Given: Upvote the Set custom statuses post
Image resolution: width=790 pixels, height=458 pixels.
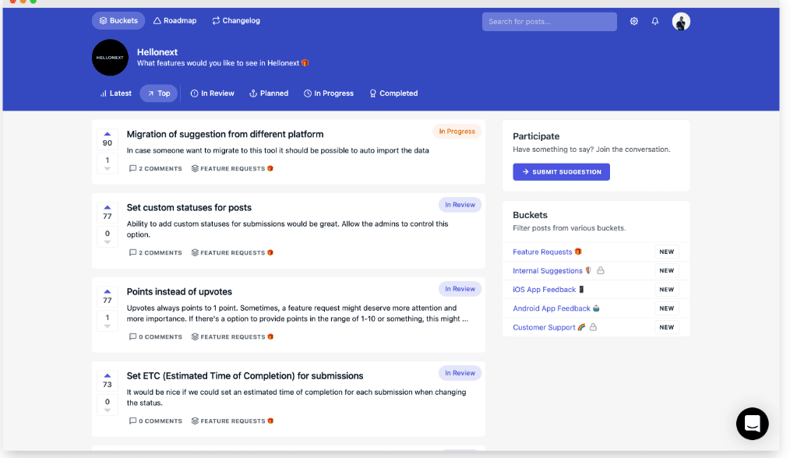Looking at the screenshot, I should pos(108,212).
